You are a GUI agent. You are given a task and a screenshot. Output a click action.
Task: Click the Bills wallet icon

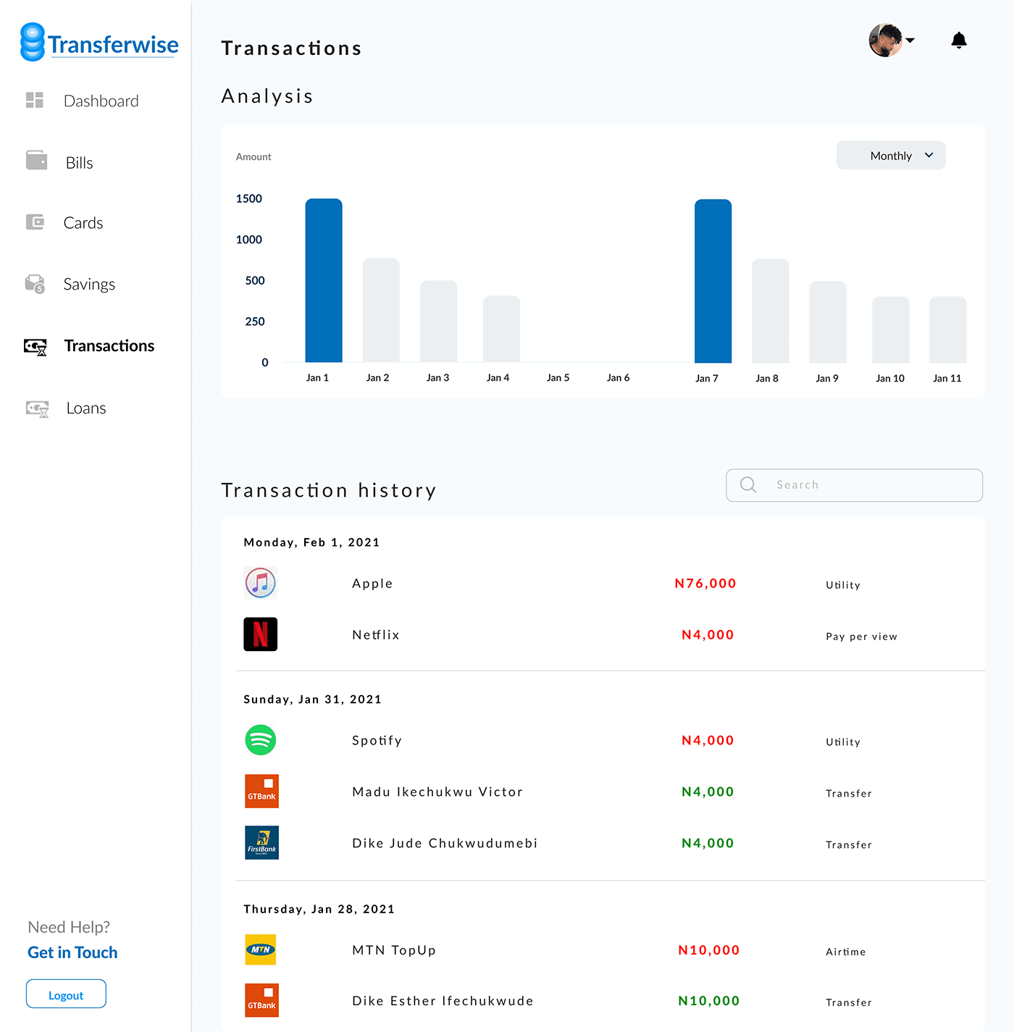[36, 160]
